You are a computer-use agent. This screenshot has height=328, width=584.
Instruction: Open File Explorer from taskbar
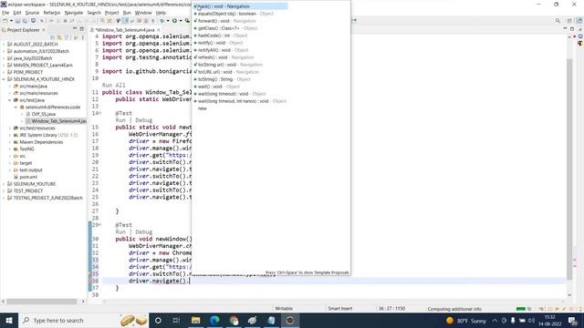pos(195,320)
